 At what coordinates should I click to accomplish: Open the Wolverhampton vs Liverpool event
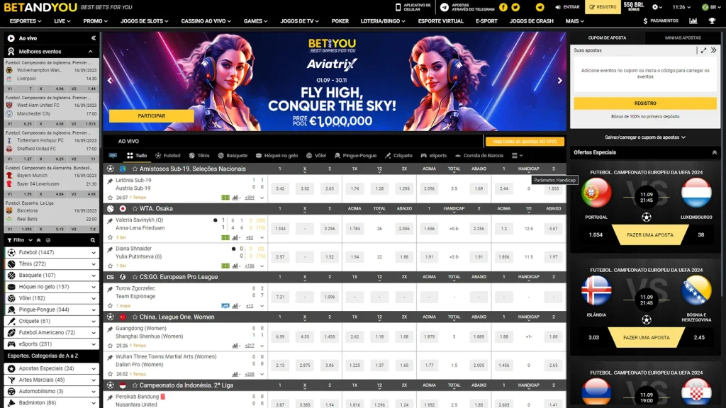pos(51,74)
